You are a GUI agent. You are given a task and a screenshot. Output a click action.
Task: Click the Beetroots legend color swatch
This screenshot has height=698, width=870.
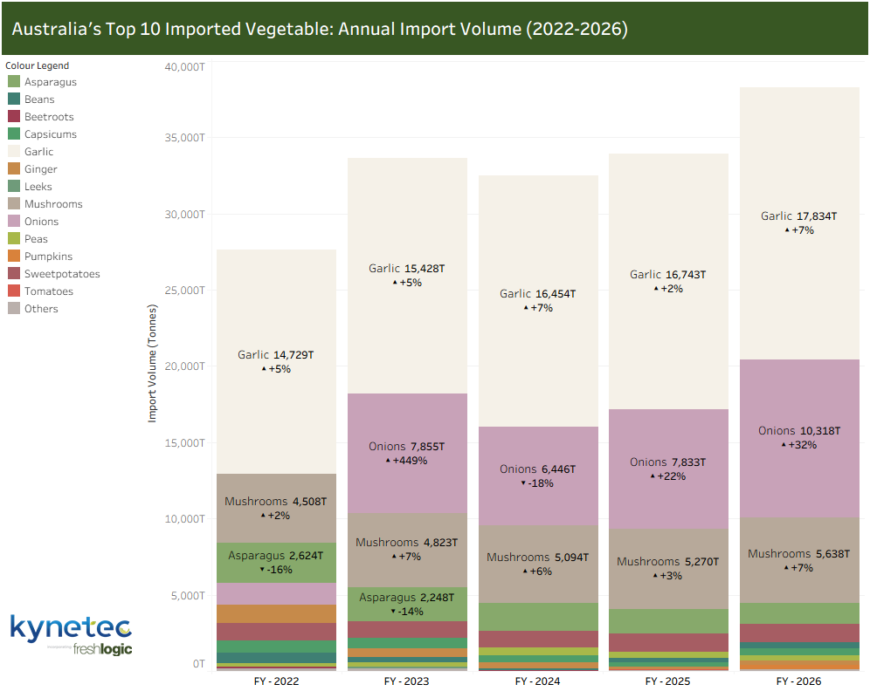14,116
